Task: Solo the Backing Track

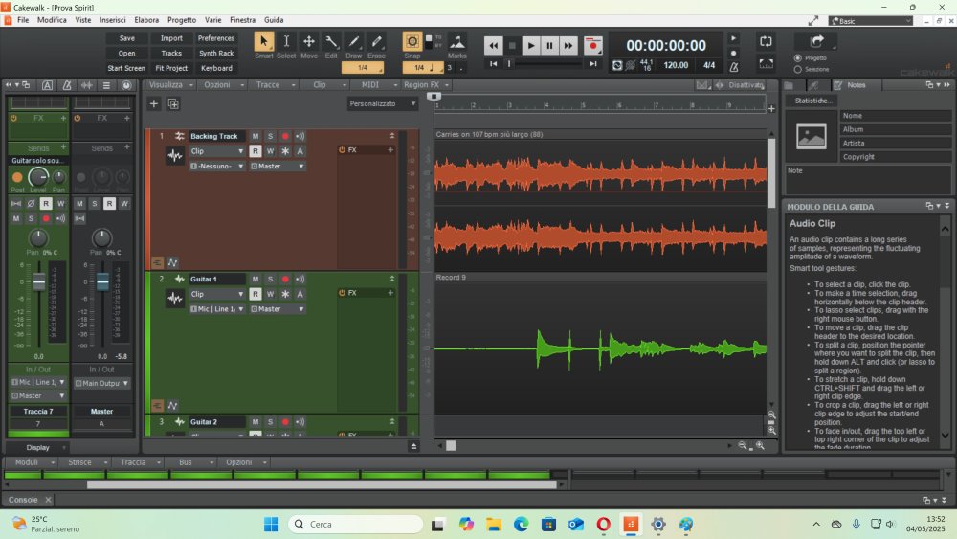Action: pyautogui.click(x=271, y=136)
